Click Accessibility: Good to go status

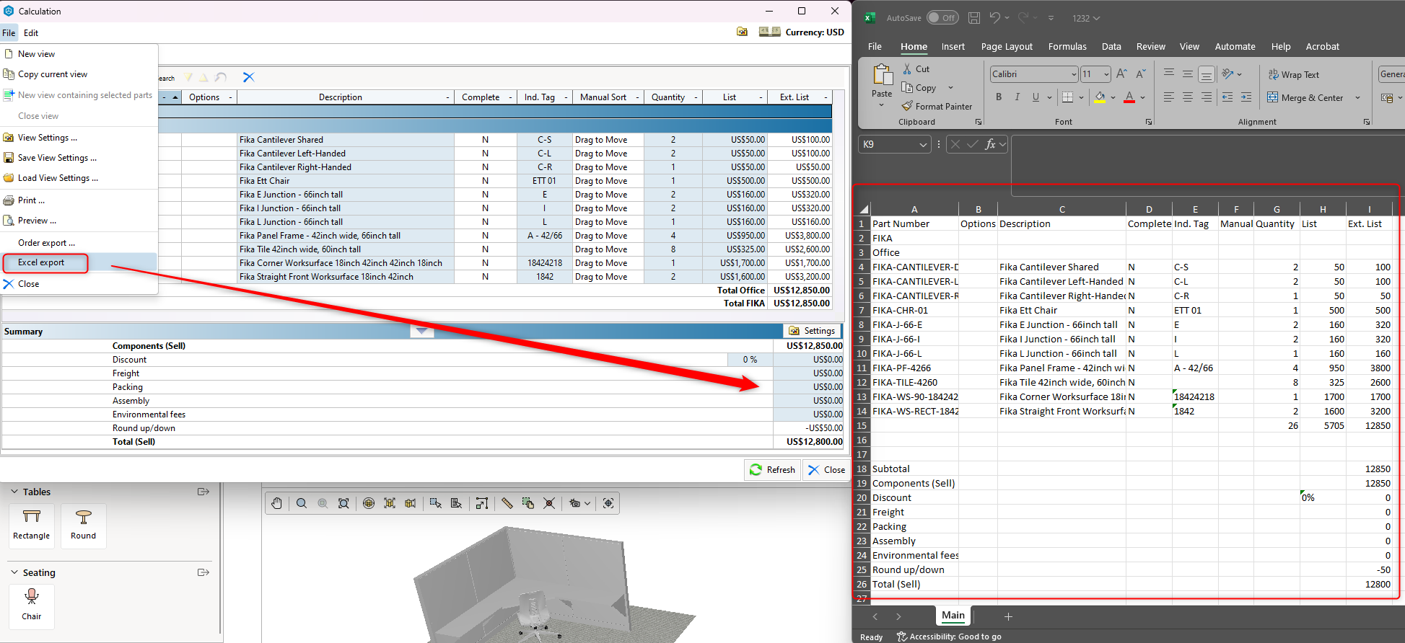click(x=949, y=637)
